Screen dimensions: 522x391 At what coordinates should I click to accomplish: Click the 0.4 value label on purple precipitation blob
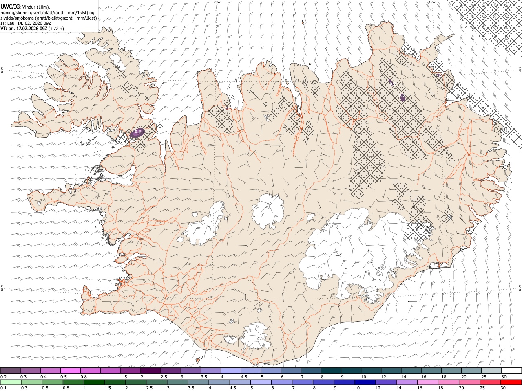tap(138, 132)
